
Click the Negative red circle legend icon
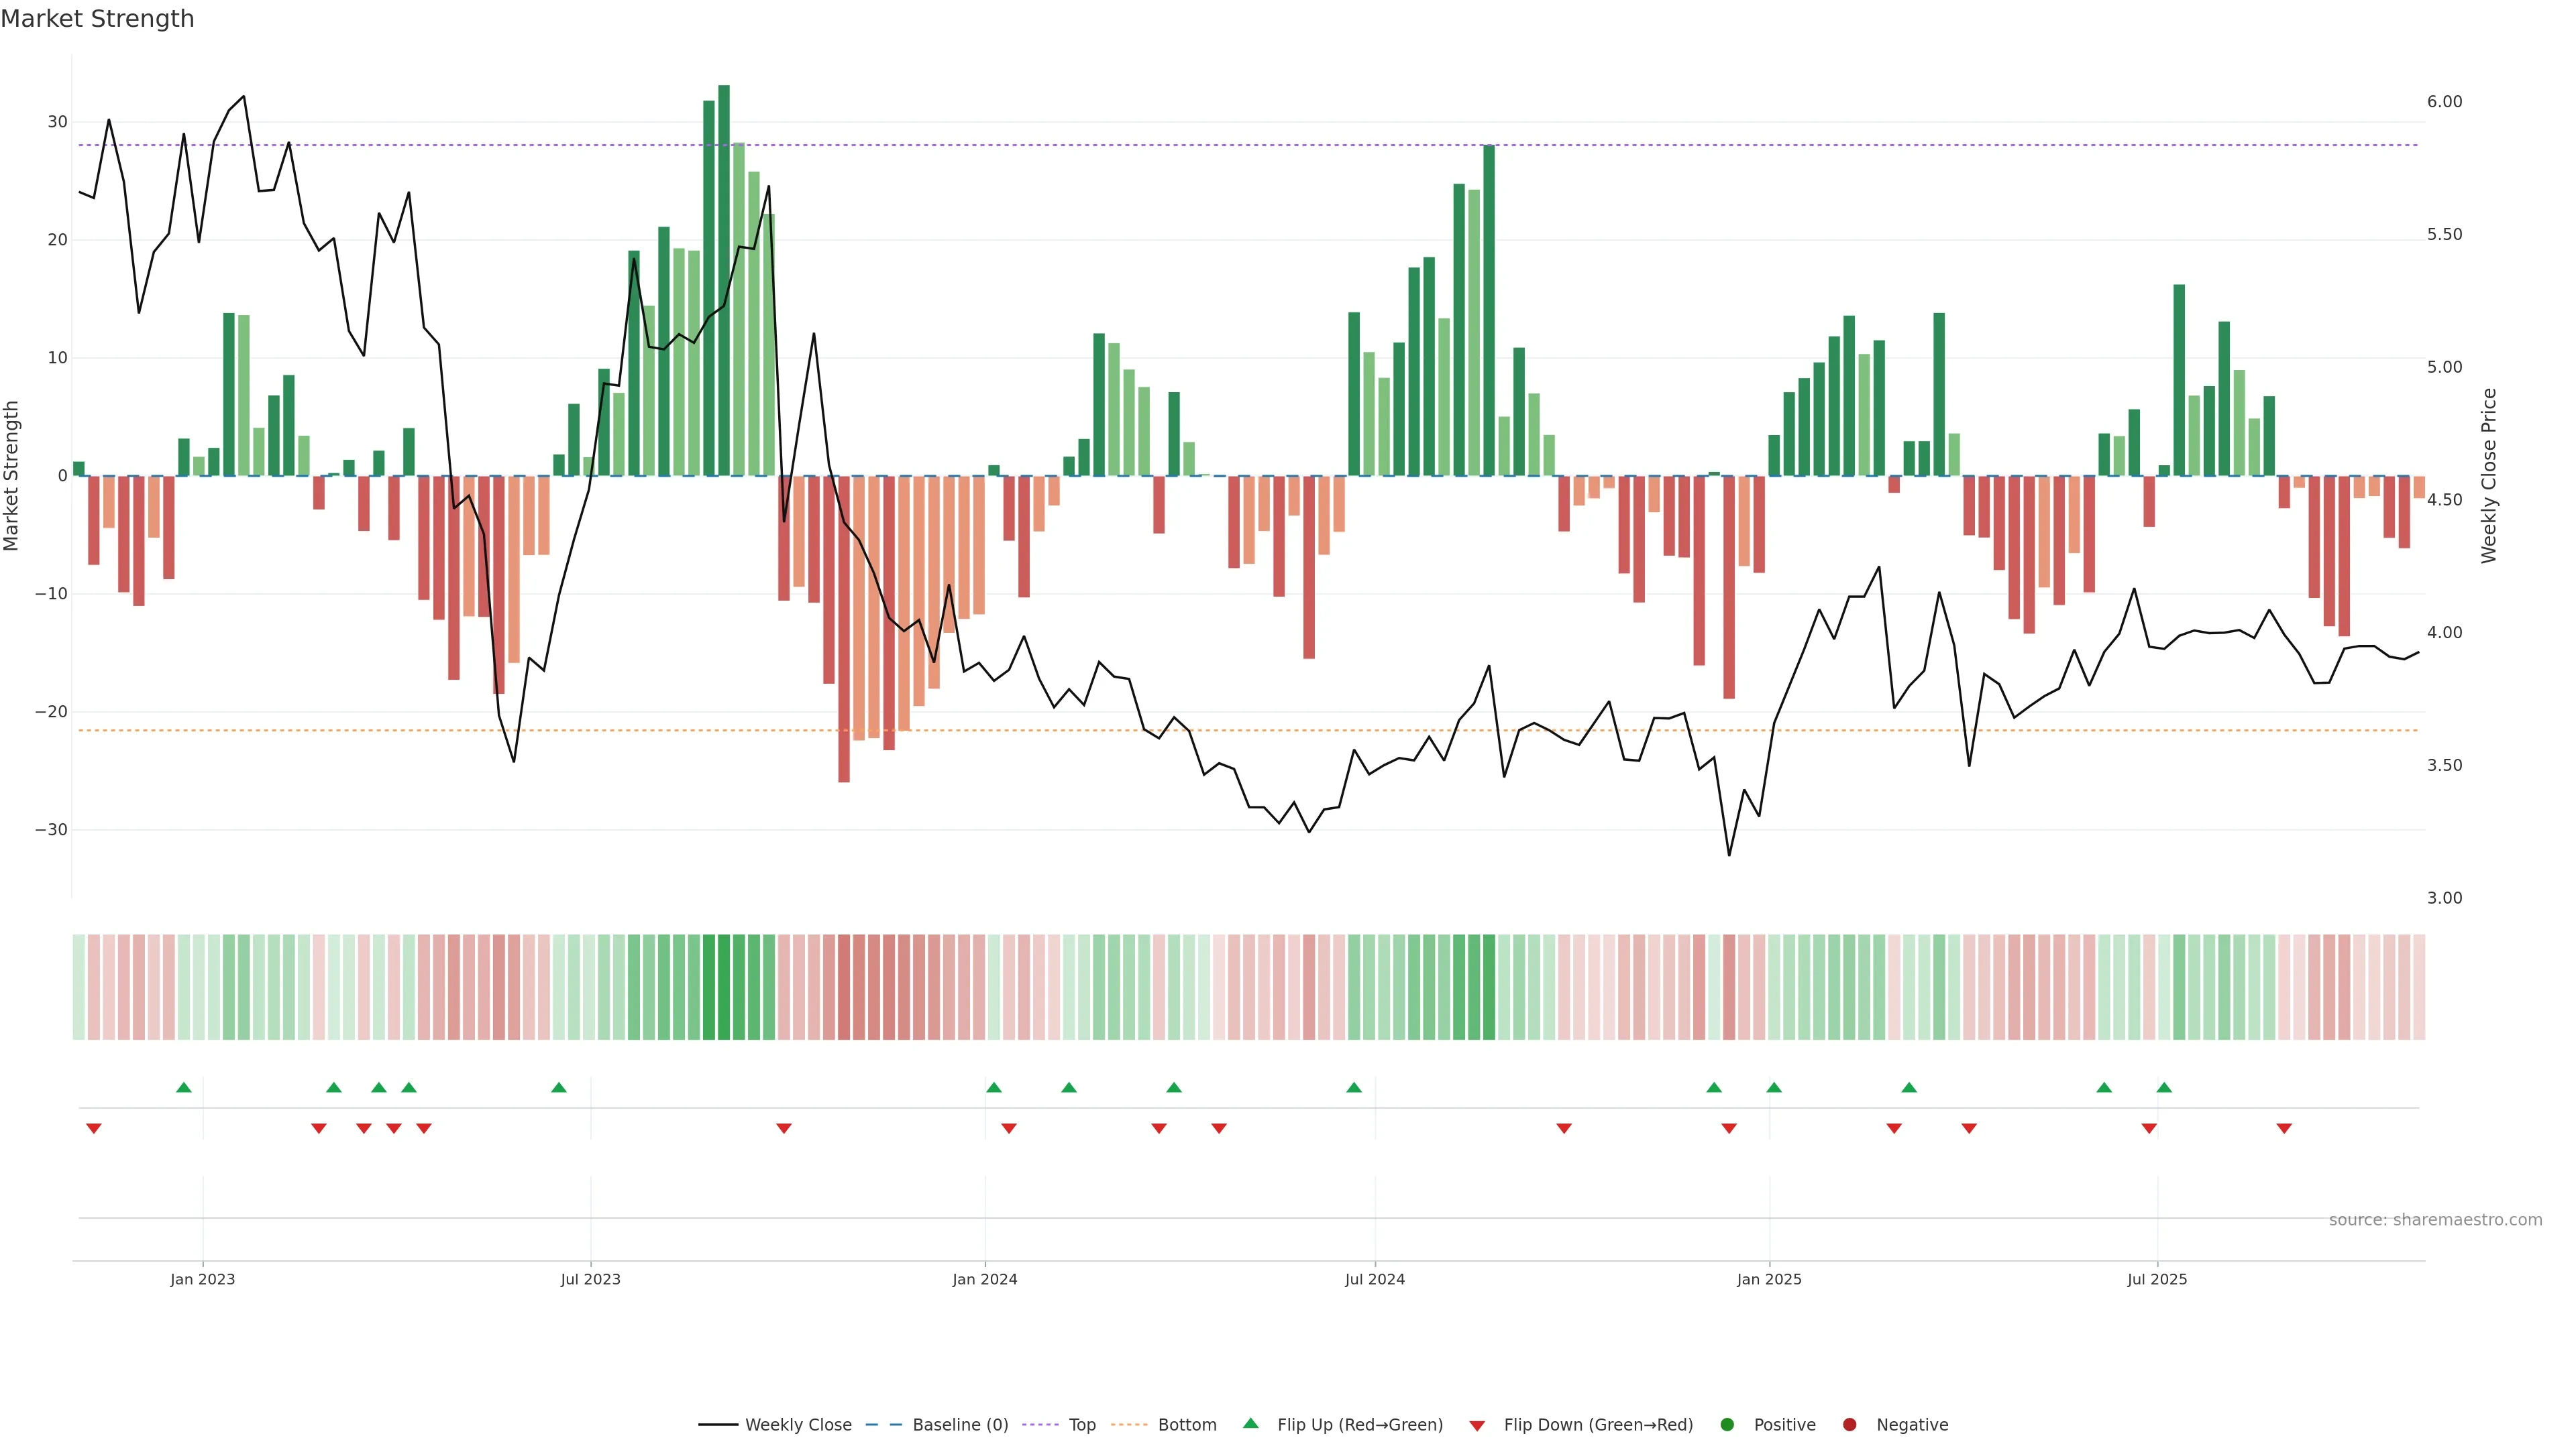[1849, 1424]
